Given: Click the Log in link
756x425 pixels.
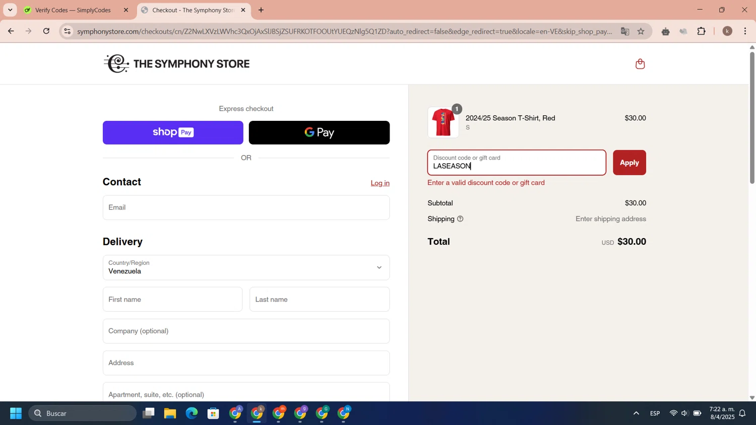Looking at the screenshot, I should click(x=380, y=183).
